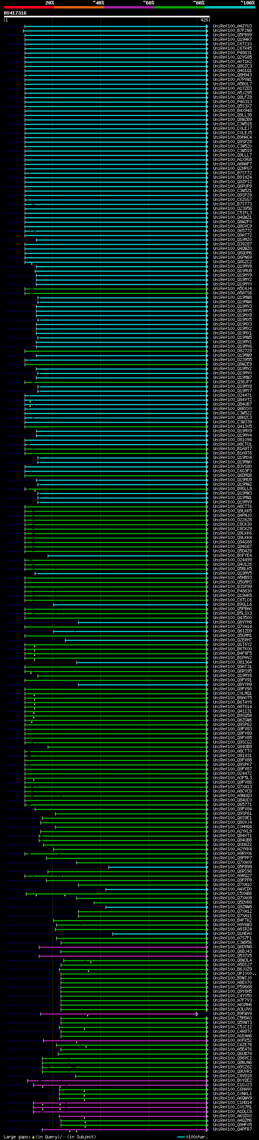259x1140 pixels.
Task: Select label UniRef100_C3W520
Action: (232, 146)
